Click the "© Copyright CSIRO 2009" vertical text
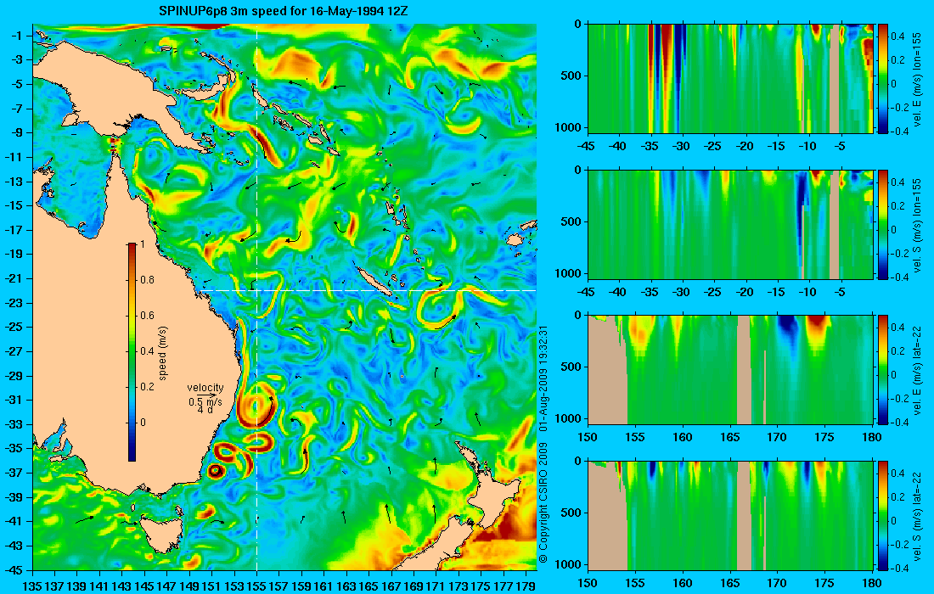The width and height of the screenshot is (934, 594). click(543, 503)
